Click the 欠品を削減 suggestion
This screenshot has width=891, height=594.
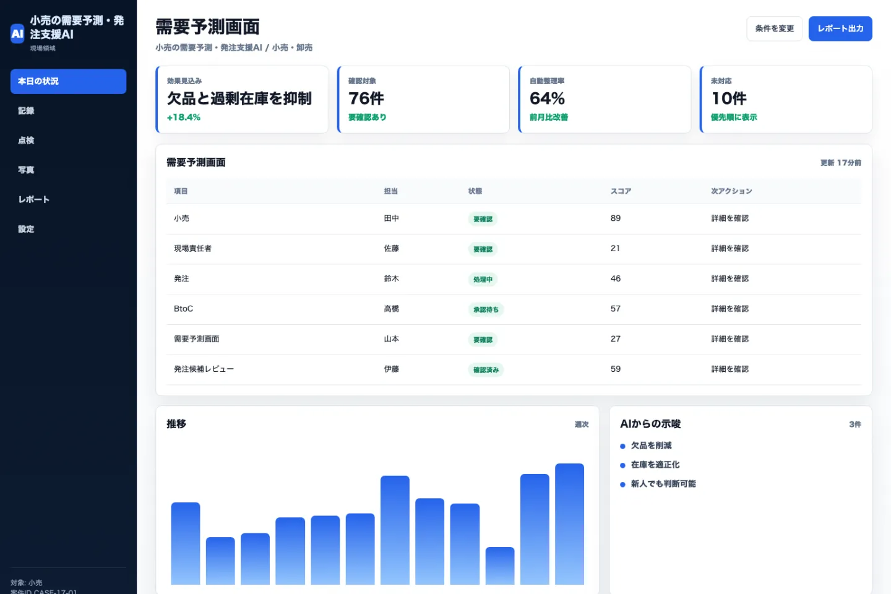(x=651, y=445)
